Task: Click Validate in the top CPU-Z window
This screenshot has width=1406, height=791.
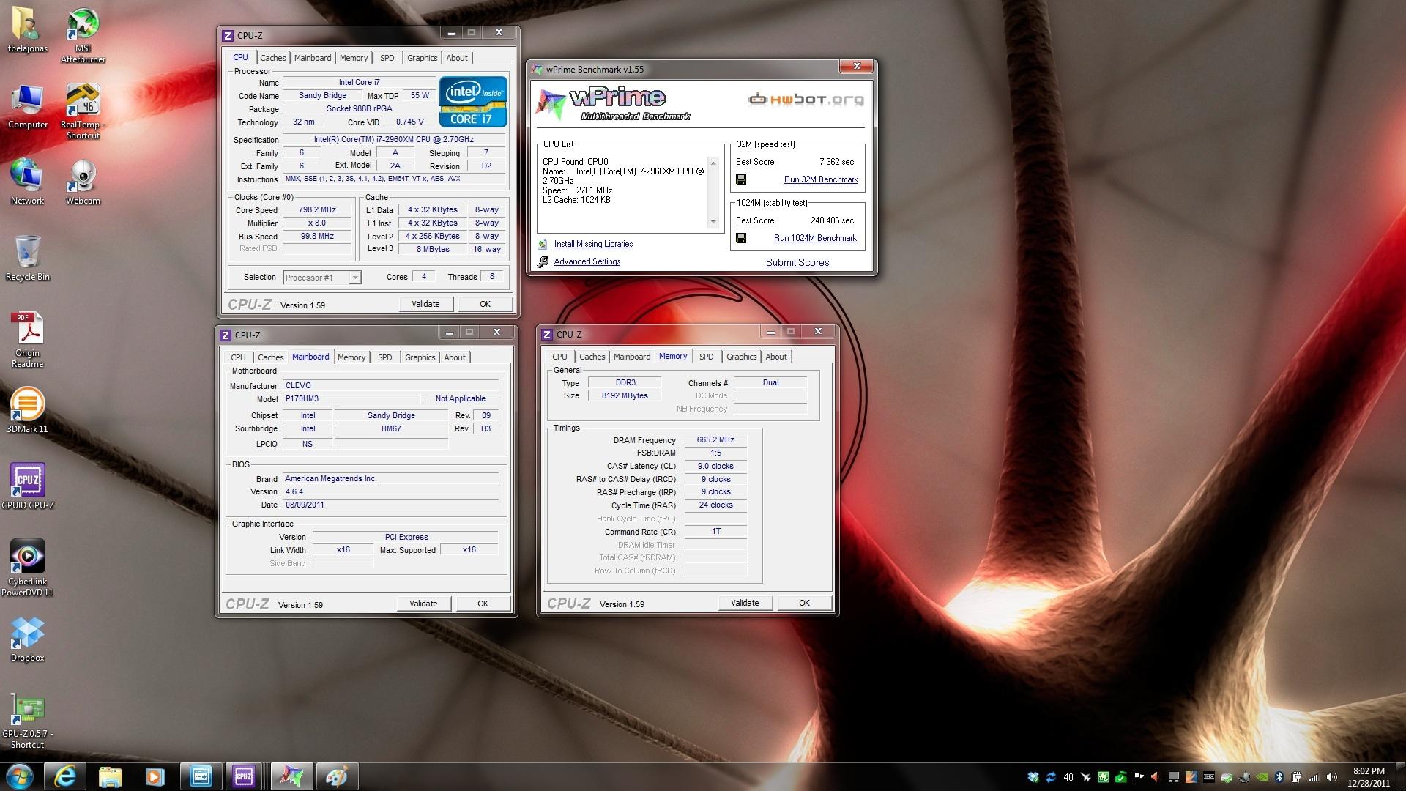Action: point(425,304)
